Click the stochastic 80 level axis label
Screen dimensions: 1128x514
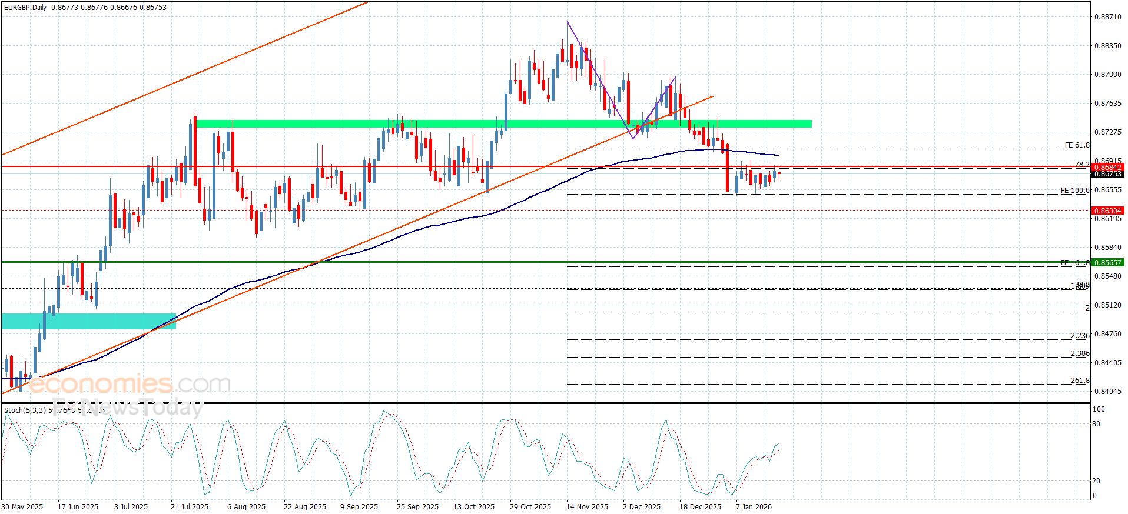tap(1096, 423)
